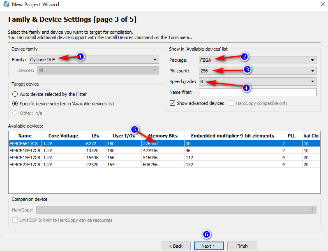
Task: Sort devices by the Name column header
Action: pos(25,136)
